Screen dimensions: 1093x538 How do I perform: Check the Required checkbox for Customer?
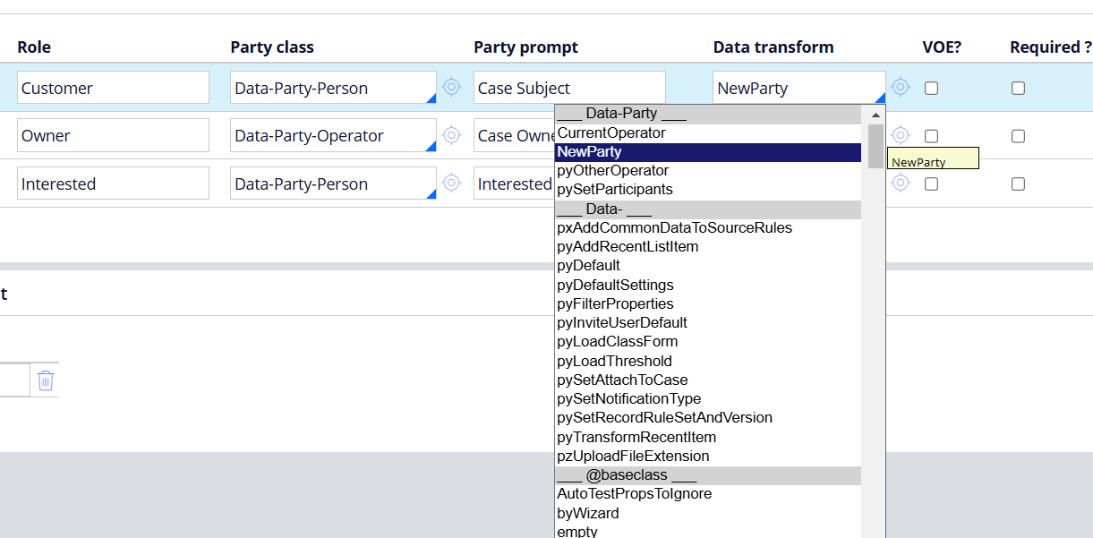pos(1018,88)
